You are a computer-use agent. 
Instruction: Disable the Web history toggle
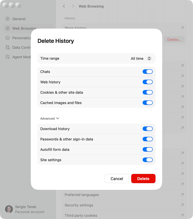147,82
